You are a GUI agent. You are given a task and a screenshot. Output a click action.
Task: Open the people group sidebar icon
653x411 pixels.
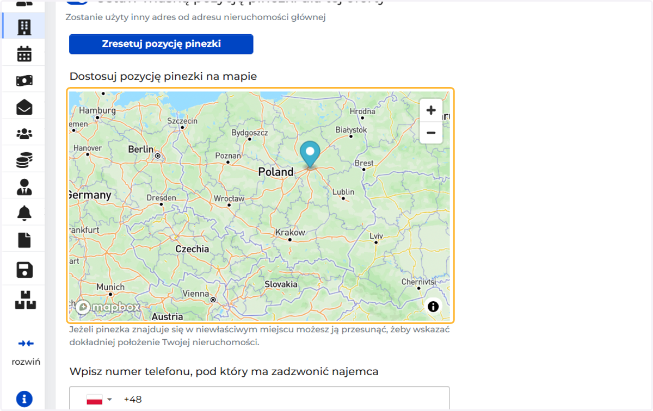tap(24, 133)
